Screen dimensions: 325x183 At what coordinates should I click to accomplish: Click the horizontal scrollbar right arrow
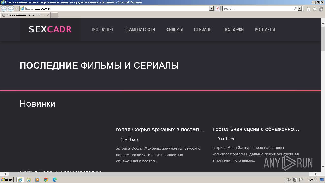(x=316, y=174)
